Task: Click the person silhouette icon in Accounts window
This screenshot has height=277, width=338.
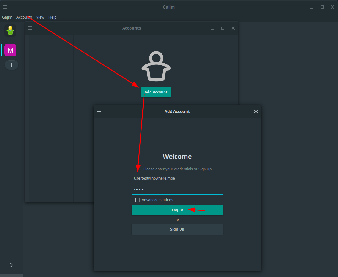Action: (156, 66)
